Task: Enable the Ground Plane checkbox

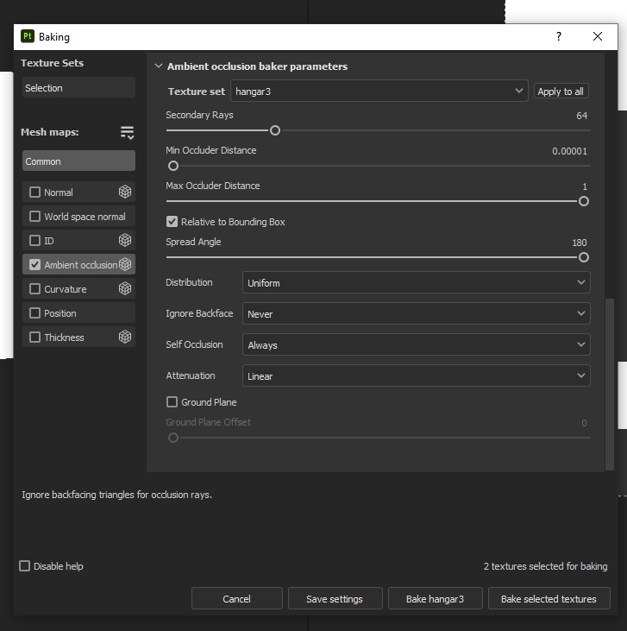Action: pos(172,402)
